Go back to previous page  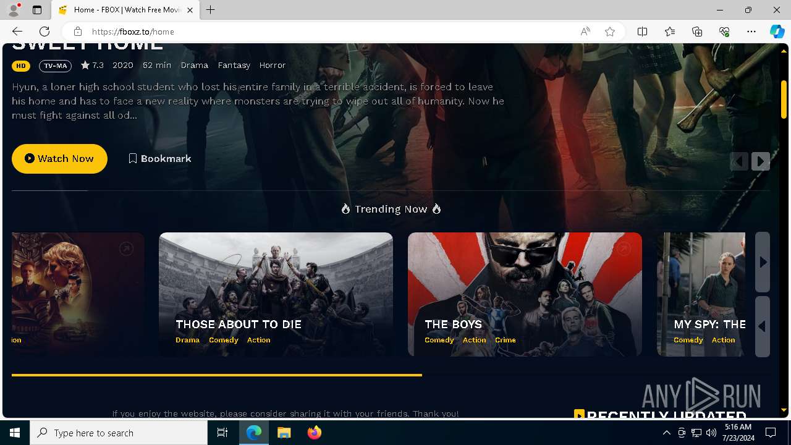click(x=17, y=32)
